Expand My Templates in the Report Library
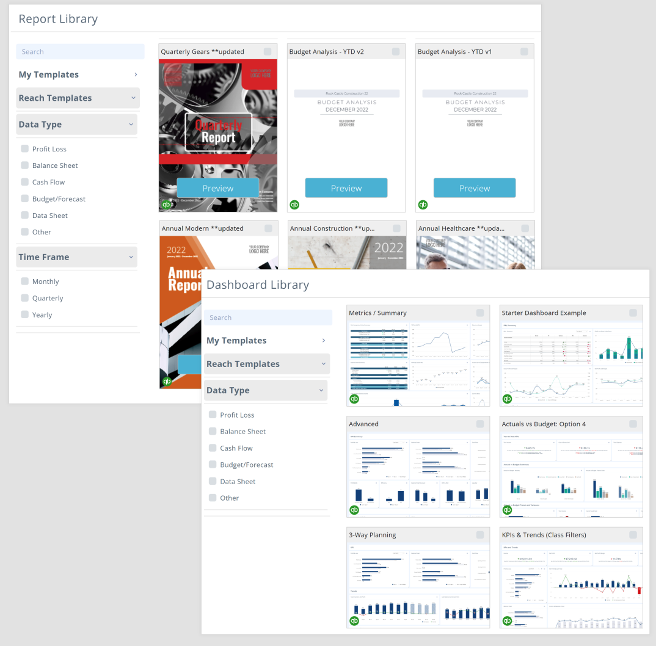 tap(78, 74)
